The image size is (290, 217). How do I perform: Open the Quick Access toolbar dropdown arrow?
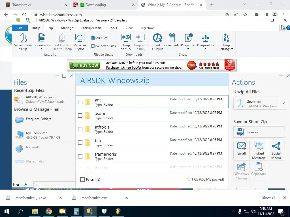coord(33,20)
